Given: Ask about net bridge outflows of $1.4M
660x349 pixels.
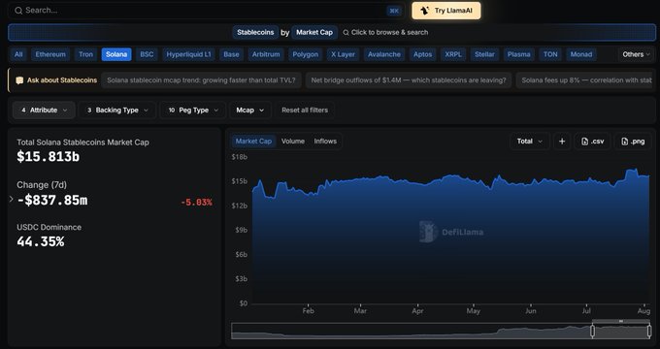Looking at the screenshot, I should pyautogui.click(x=409, y=80).
